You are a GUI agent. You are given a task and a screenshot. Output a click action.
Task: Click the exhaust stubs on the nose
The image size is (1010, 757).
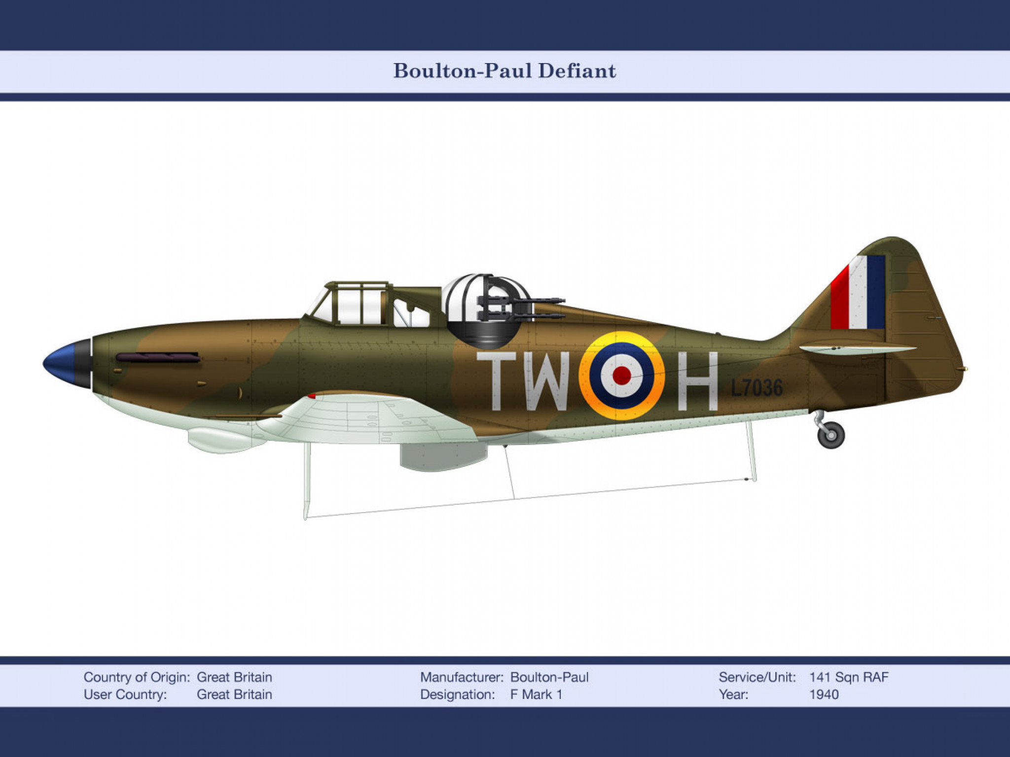click(158, 357)
